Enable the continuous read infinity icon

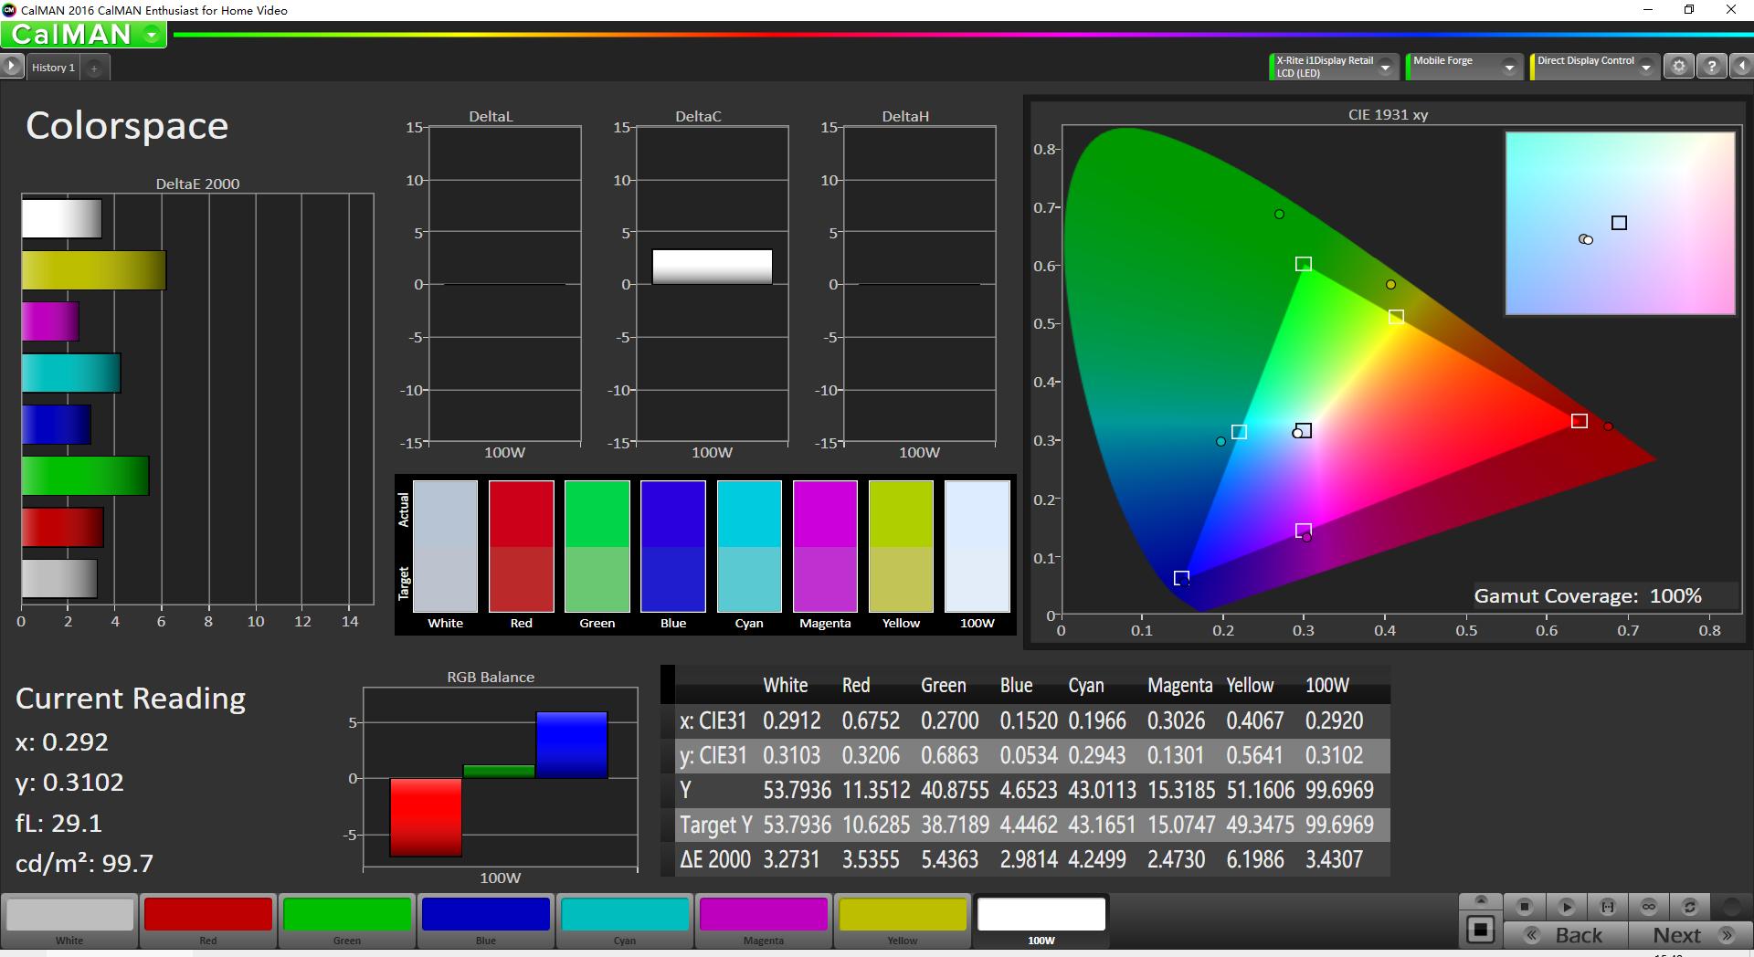click(1648, 907)
